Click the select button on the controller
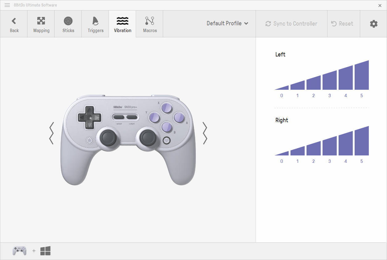Image resolution: width=387 pixels, height=260 pixels. pyautogui.click(x=119, y=117)
